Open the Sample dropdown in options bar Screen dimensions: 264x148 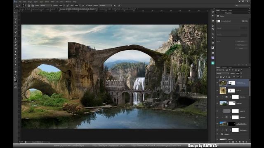pyautogui.click(x=106, y=5)
